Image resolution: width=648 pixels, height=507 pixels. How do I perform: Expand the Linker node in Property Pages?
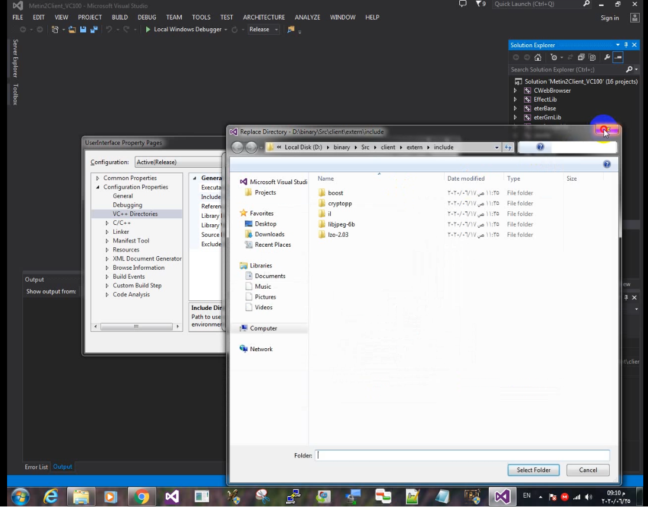point(107,232)
